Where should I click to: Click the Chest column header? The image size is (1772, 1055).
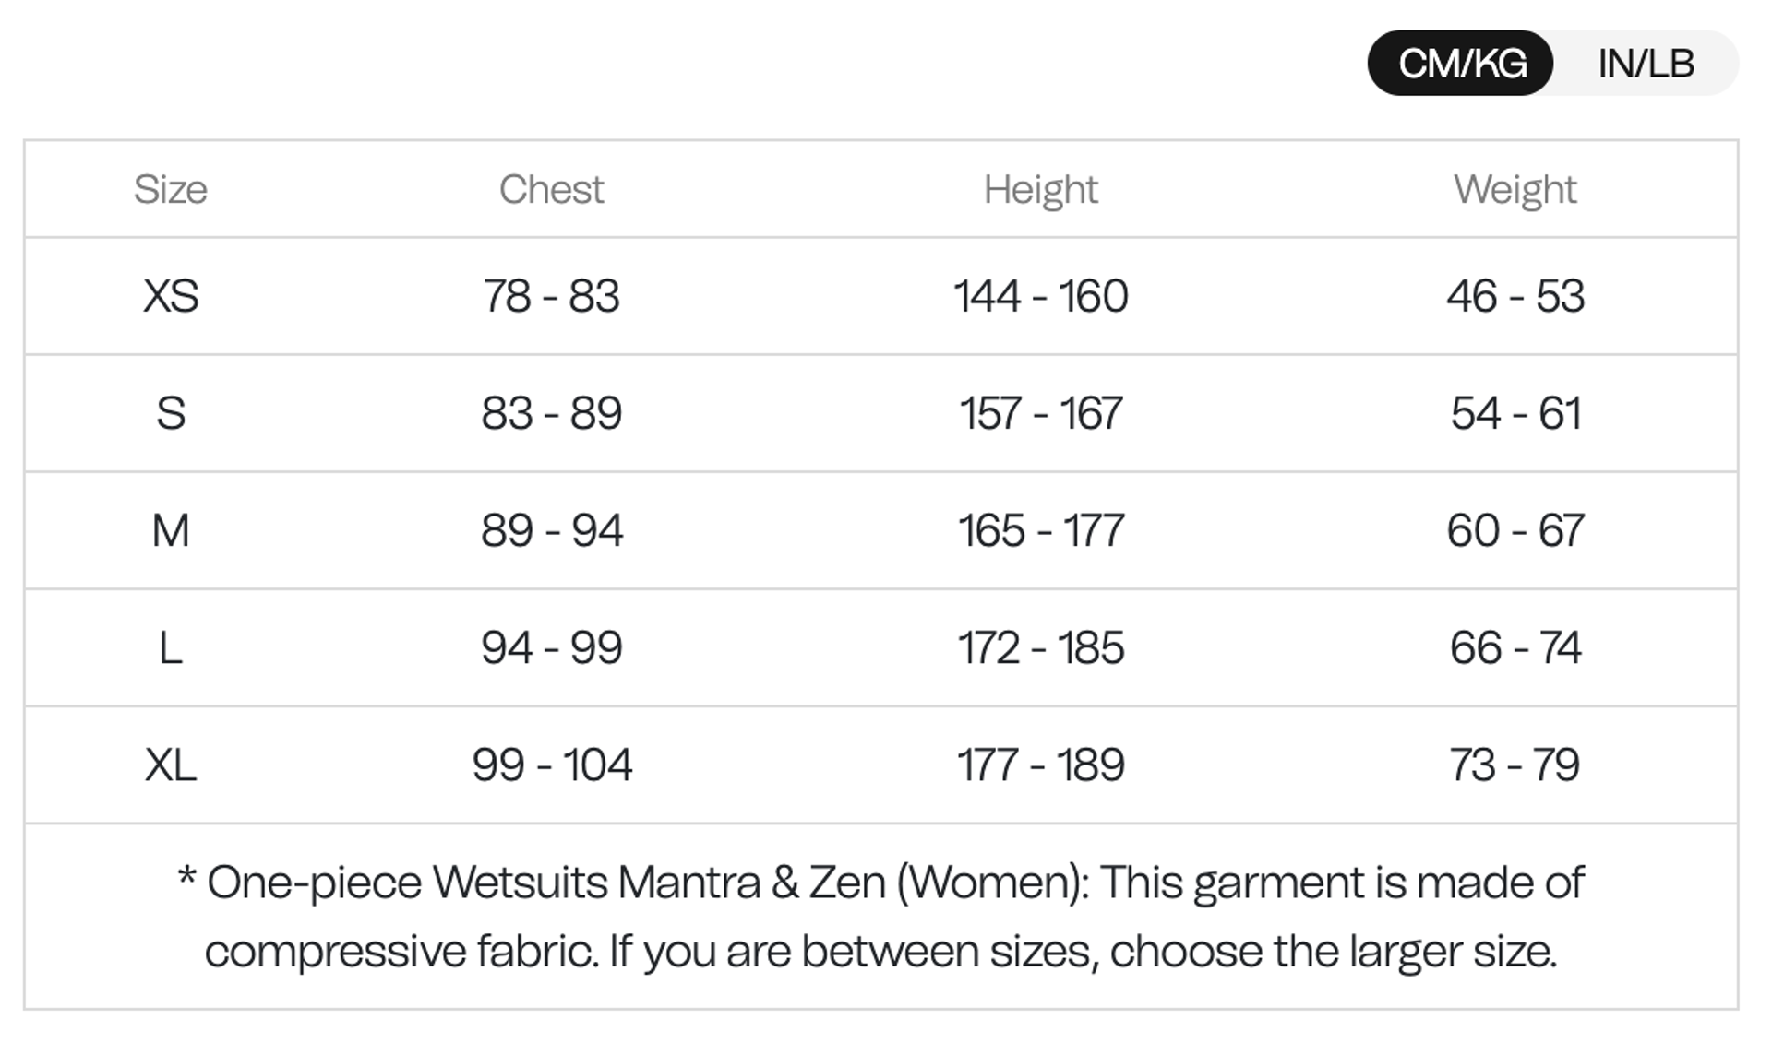pyautogui.click(x=552, y=190)
